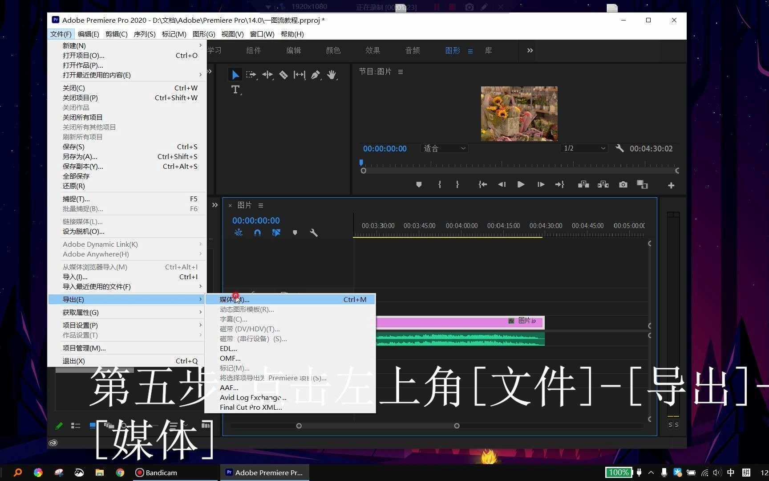Open 图形 workspace menu icon
Image resolution: width=769 pixels, height=481 pixels.
[x=470, y=51]
